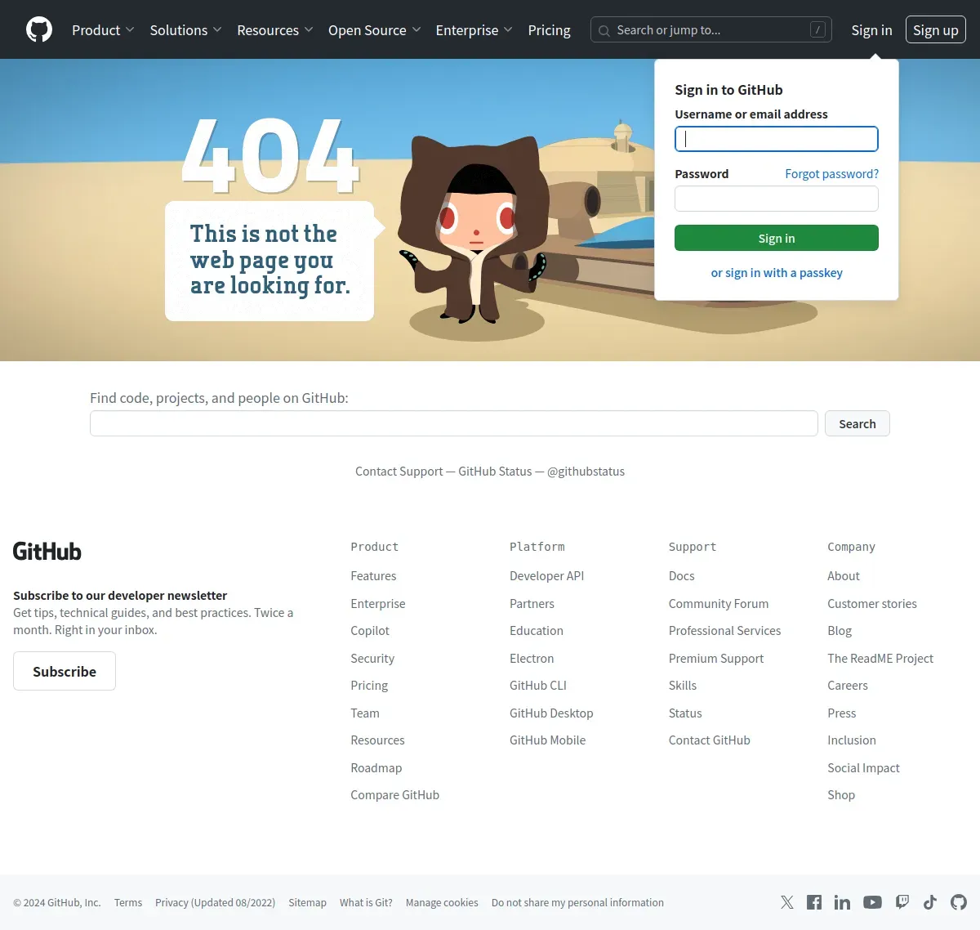Click the Password input field
Viewport: 980px width, 930px height.
[x=777, y=199]
